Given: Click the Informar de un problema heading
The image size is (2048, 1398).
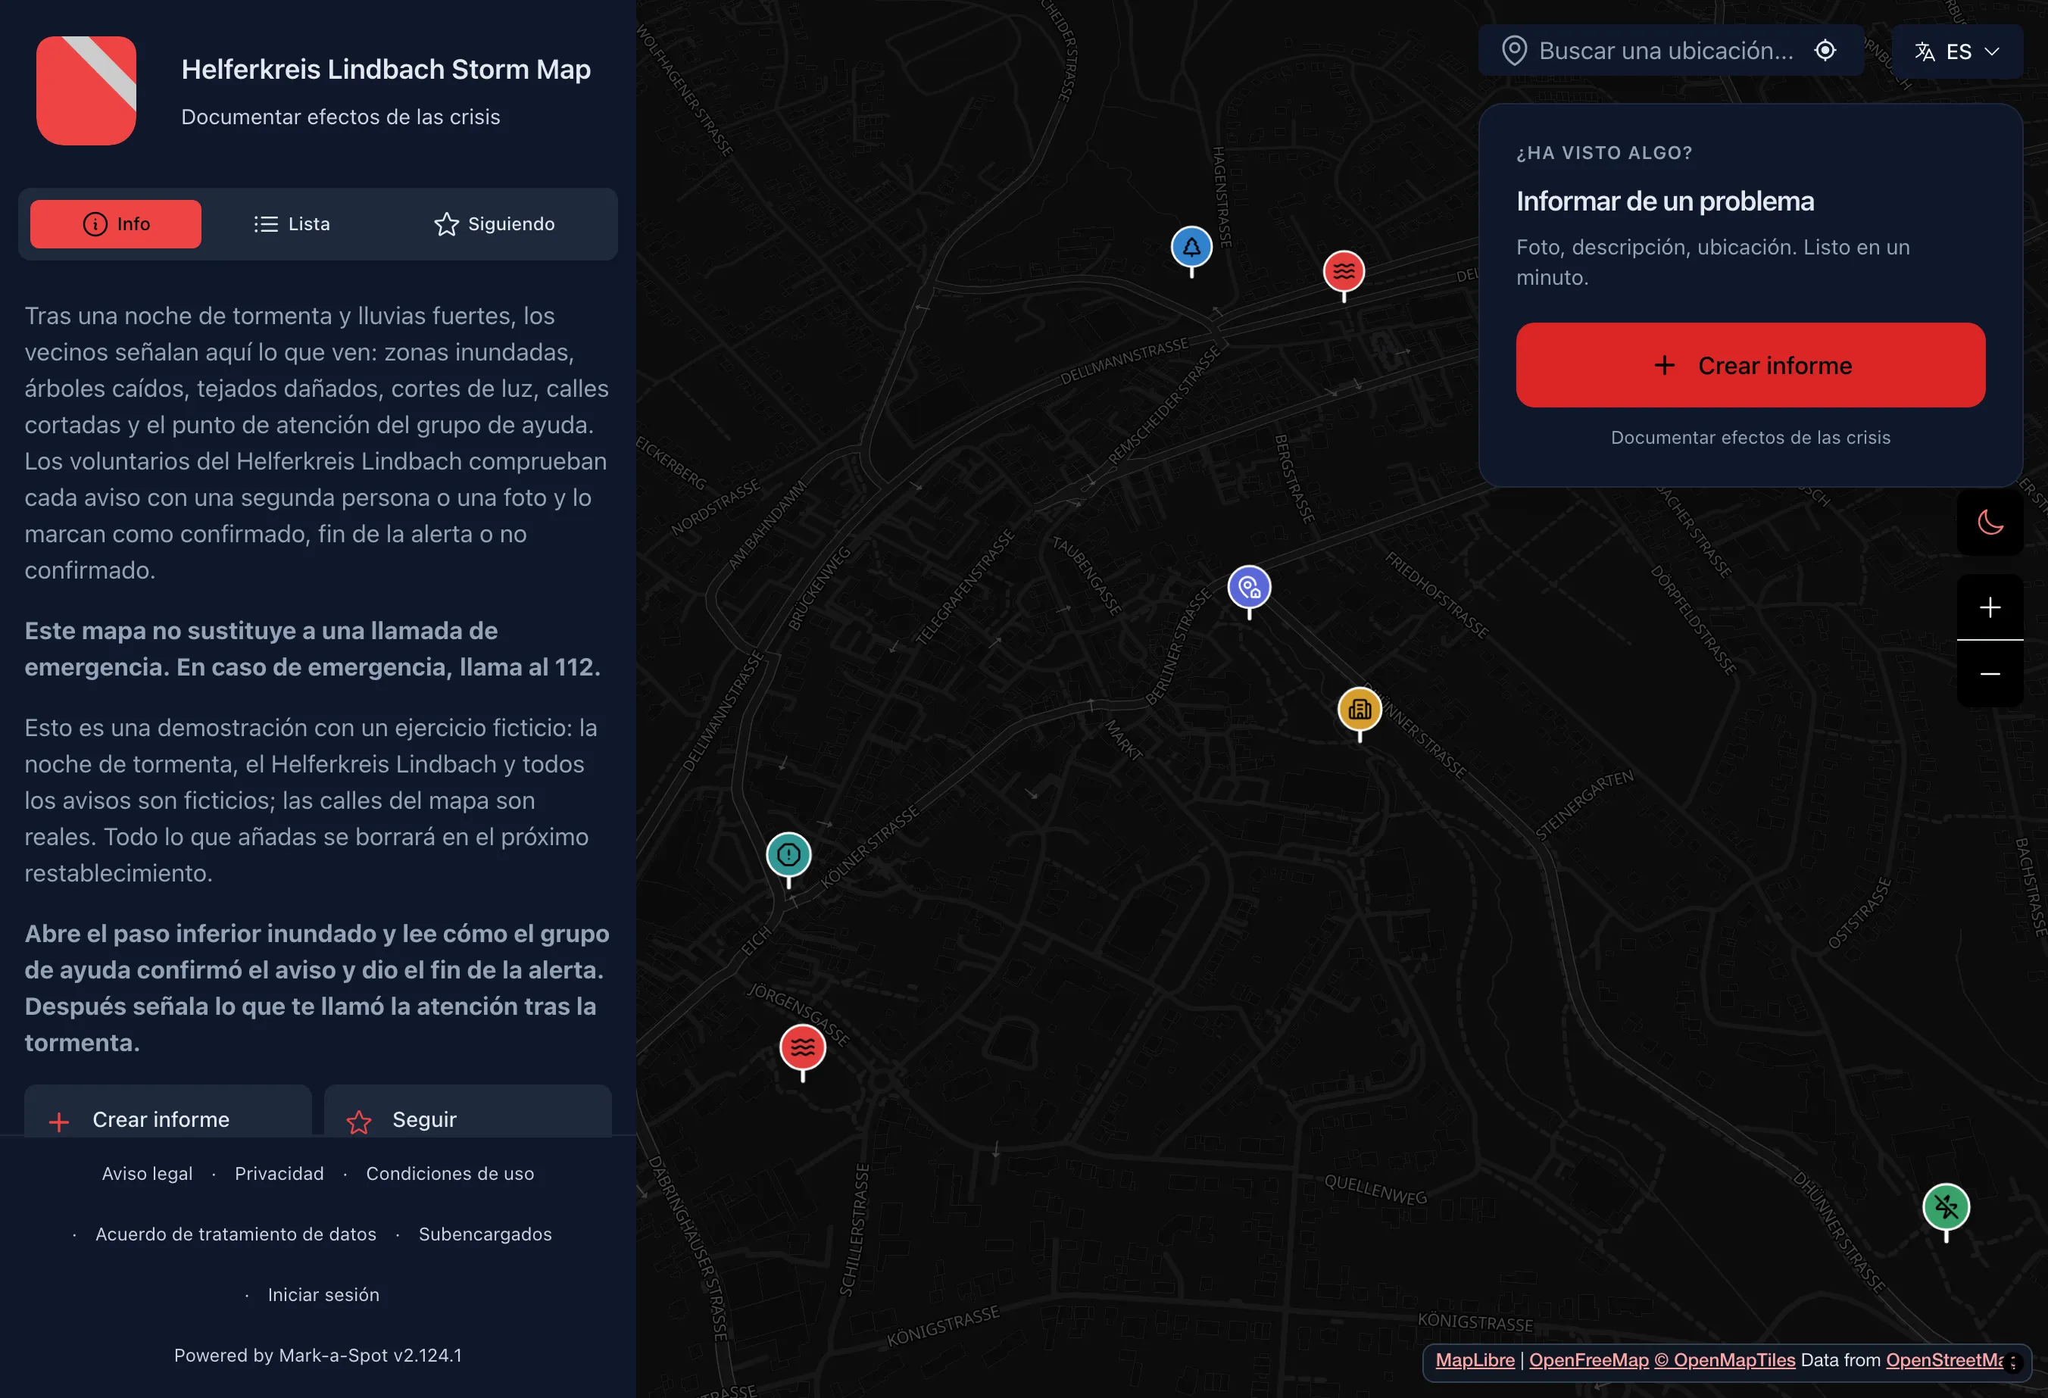Looking at the screenshot, I should tap(1665, 201).
